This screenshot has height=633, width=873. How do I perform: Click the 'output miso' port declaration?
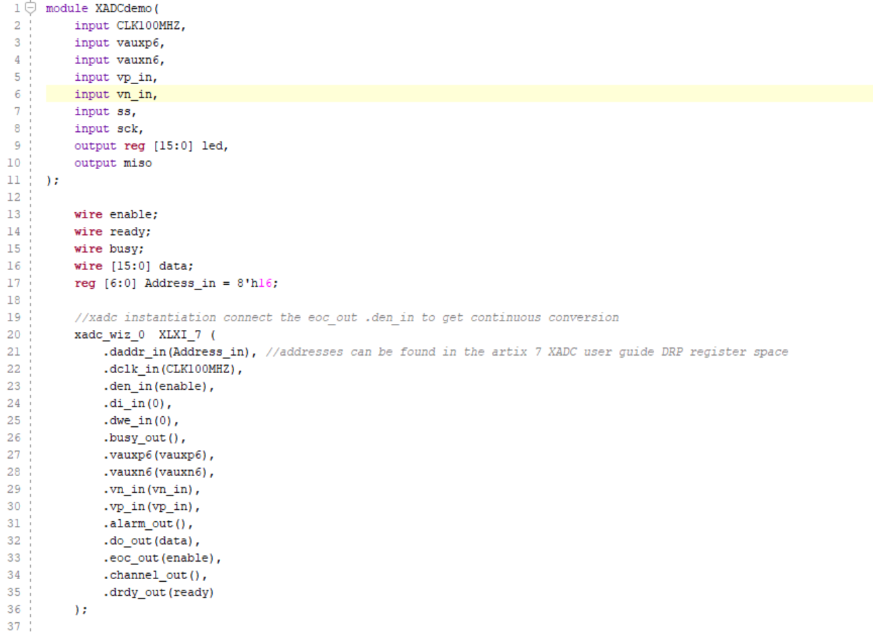click(113, 163)
